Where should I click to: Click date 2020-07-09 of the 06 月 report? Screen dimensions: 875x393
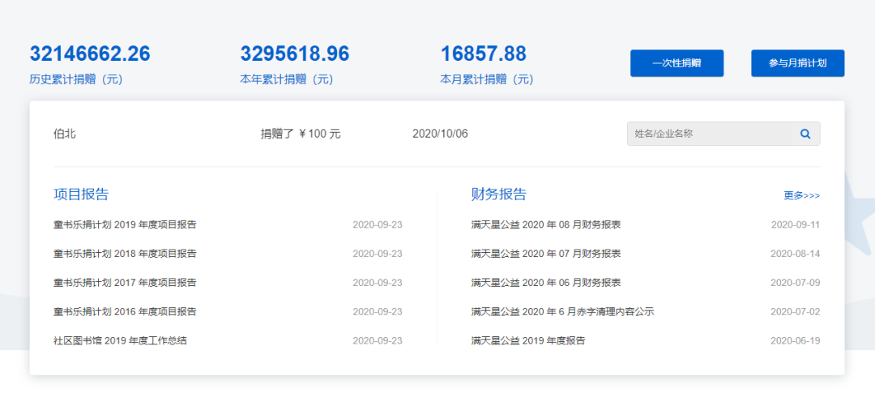796,283
